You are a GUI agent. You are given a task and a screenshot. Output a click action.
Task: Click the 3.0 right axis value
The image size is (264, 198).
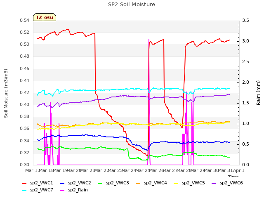tap(245, 41)
